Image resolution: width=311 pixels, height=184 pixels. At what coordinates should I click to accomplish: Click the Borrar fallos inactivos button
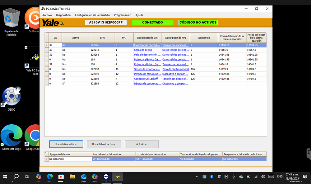click(104, 144)
